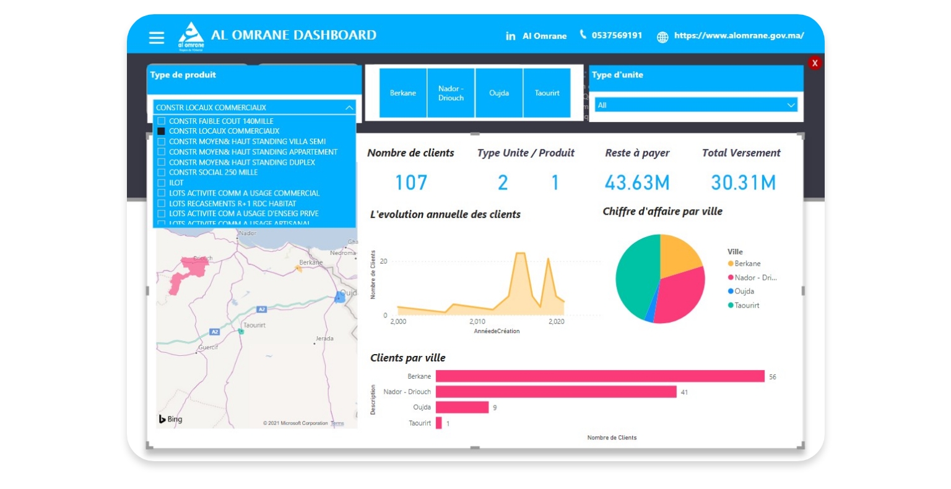Click the Nador - Driouch legend swatch
951x489 pixels.
(x=731, y=278)
